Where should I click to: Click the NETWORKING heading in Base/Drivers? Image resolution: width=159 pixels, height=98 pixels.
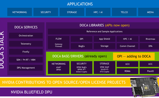[x=59, y=64]
